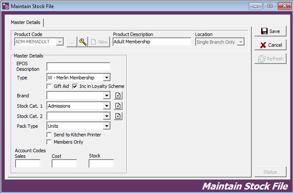Click the Cancel button with red X

coord(270,45)
